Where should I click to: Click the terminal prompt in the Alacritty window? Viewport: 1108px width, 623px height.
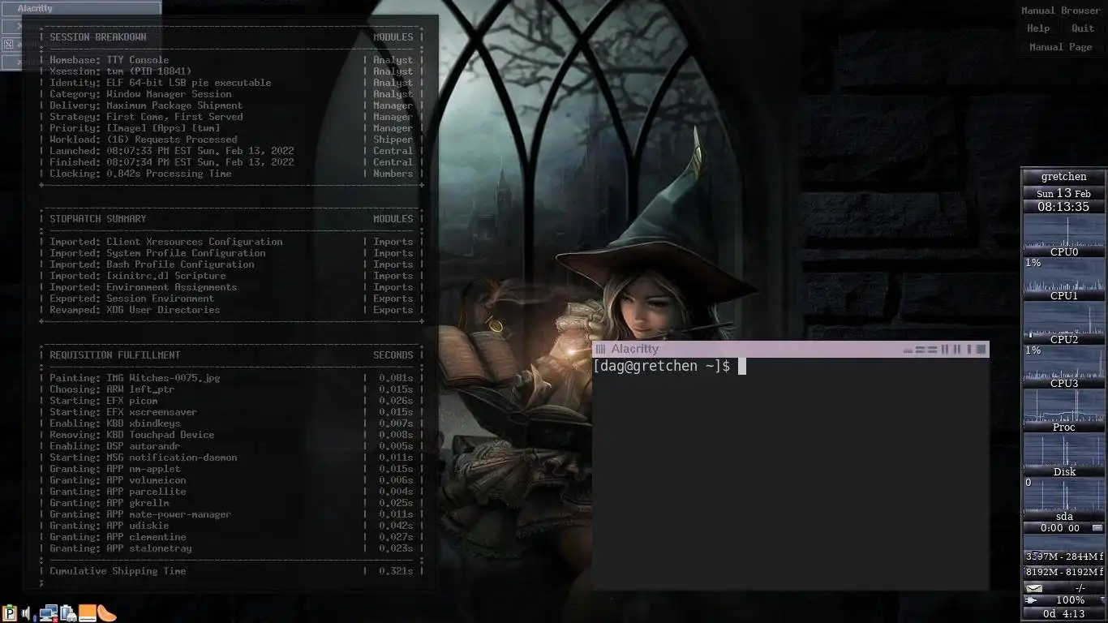(x=661, y=366)
